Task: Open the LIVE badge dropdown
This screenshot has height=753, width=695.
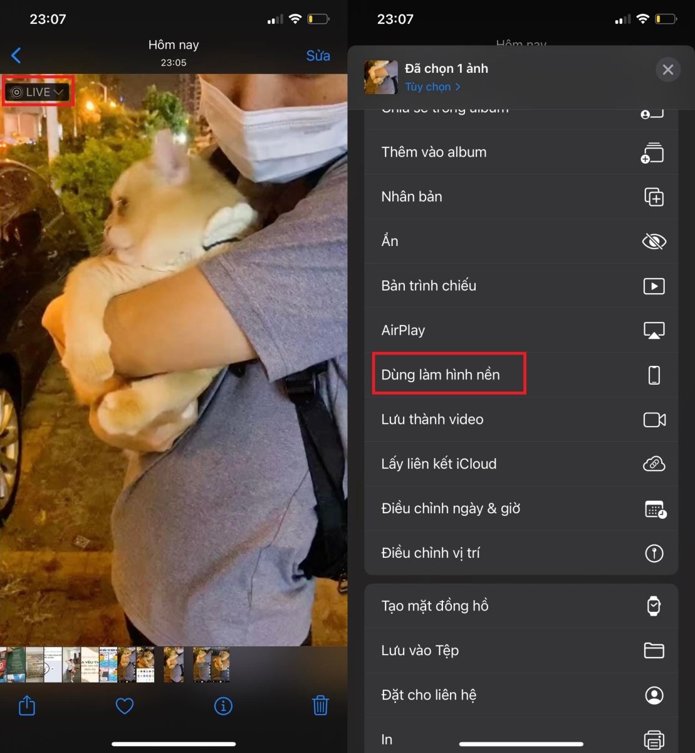Action: tap(38, 91)
